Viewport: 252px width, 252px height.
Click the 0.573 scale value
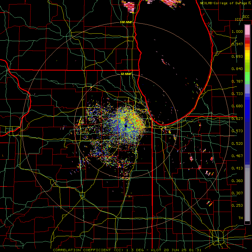[237, 131]
